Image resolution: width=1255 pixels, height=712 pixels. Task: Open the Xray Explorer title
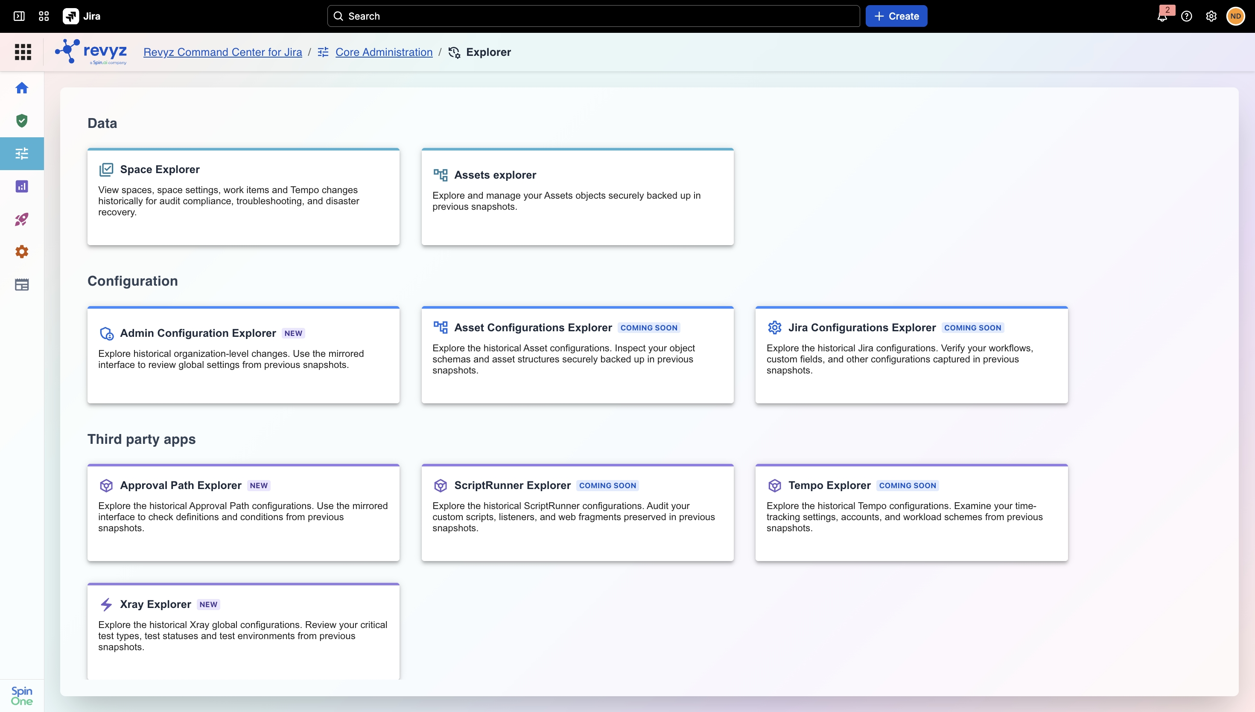(156, 605)
